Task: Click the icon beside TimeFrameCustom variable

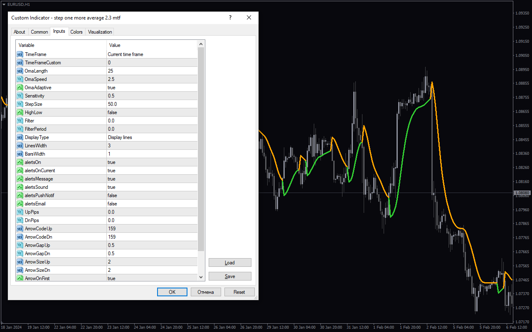Action: pos(20,63)
